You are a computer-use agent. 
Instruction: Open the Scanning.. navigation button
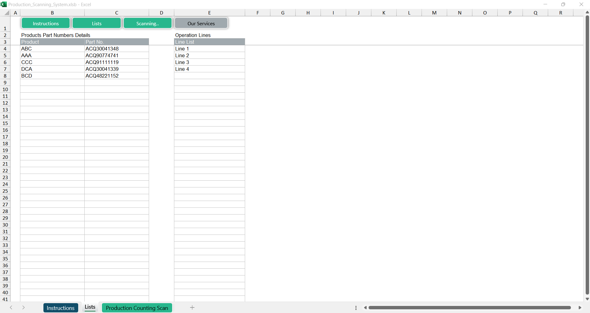pos(147,23)
